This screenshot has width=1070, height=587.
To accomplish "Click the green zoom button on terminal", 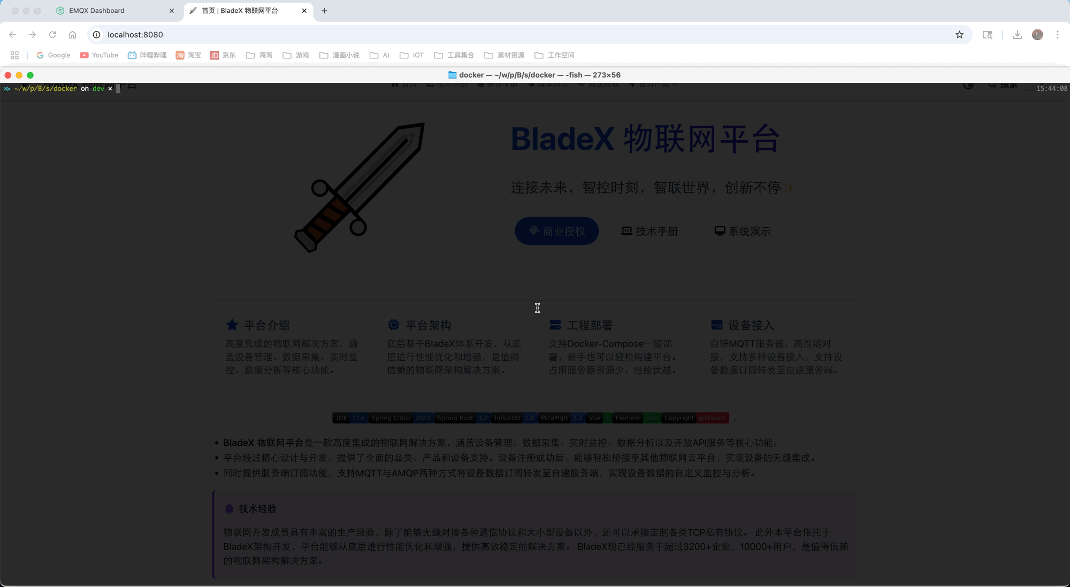I will click(30, 75).
